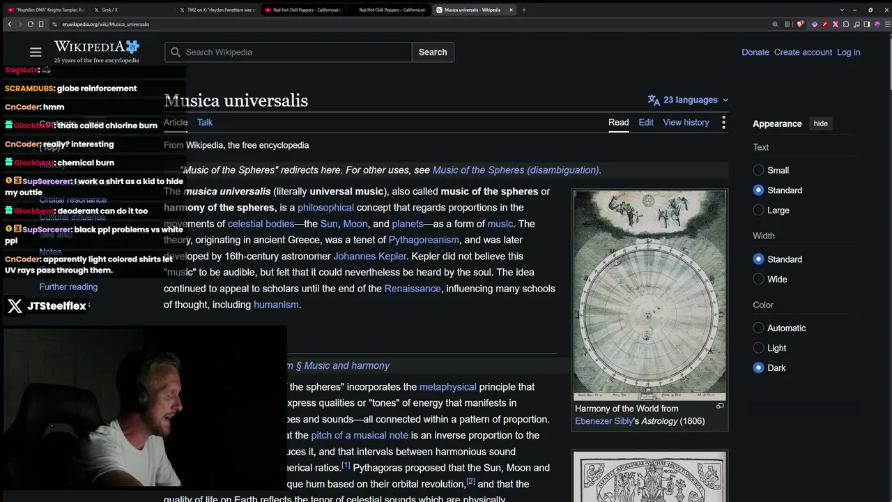
Task: Open the Johannes Kepler link
Action: [x=369, y=257]
